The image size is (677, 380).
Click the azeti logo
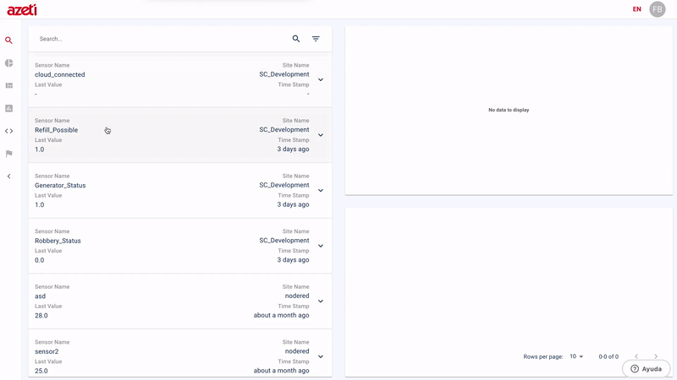pos(21,10)
